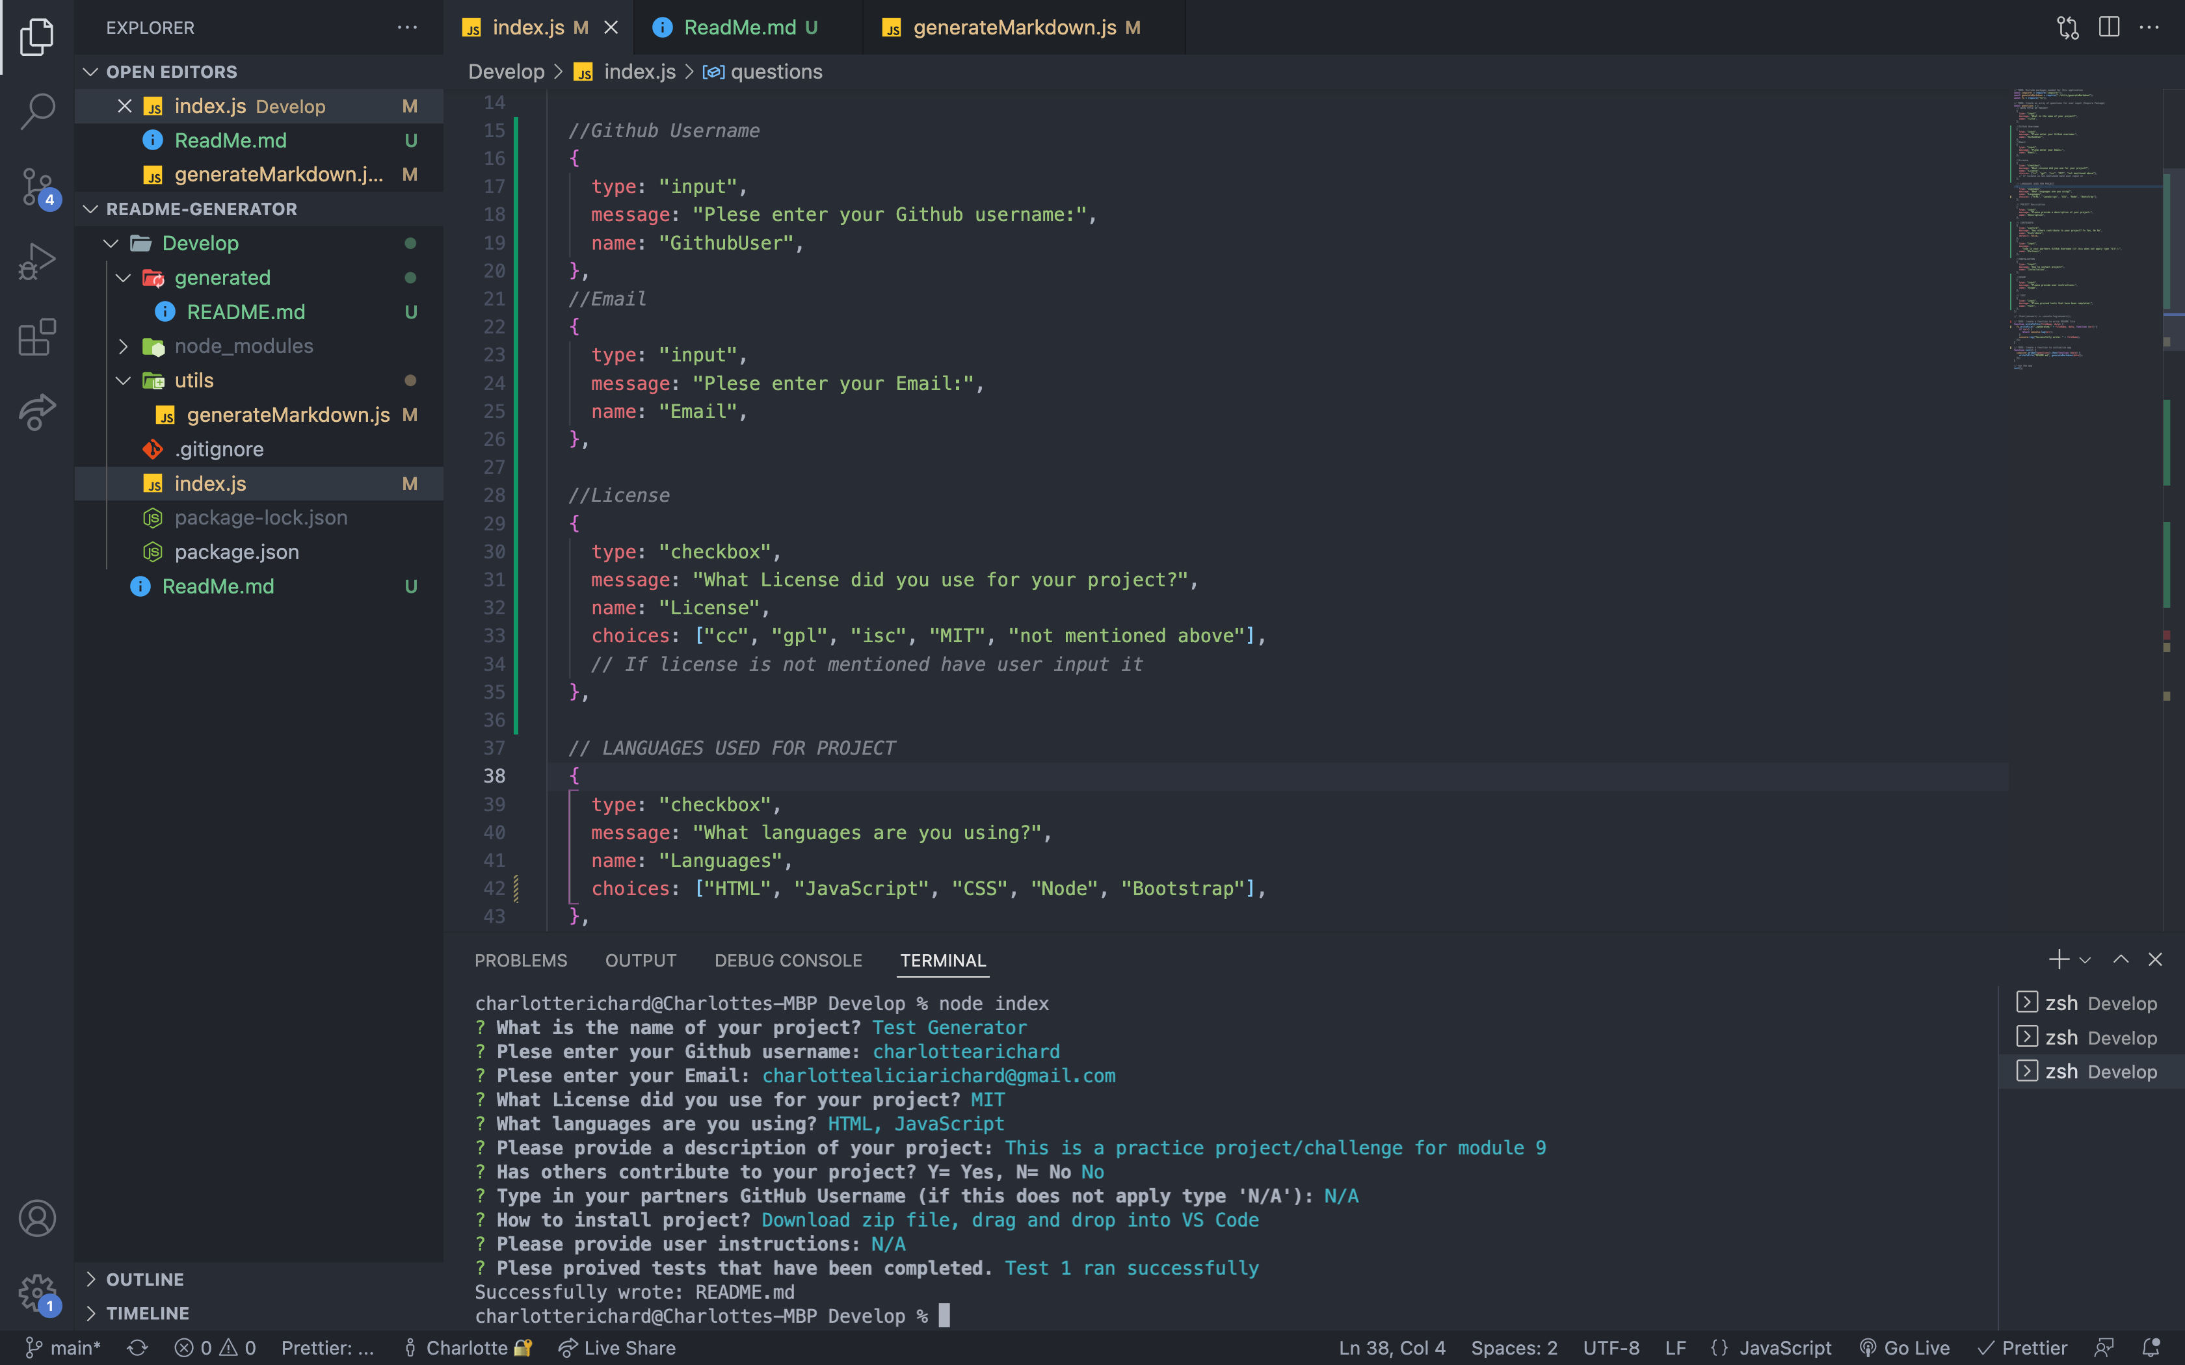Maximize the terminal panel size
Screen dimensions: 2185x1365
pyautogui.click(x=2121, y=959)
